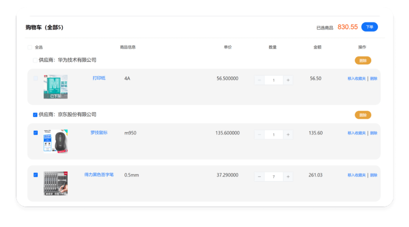Viewport: 409px width, 227px height.
Task: Check the 华为技术有限公司 supplier checkbox
Action: (35, 60)
